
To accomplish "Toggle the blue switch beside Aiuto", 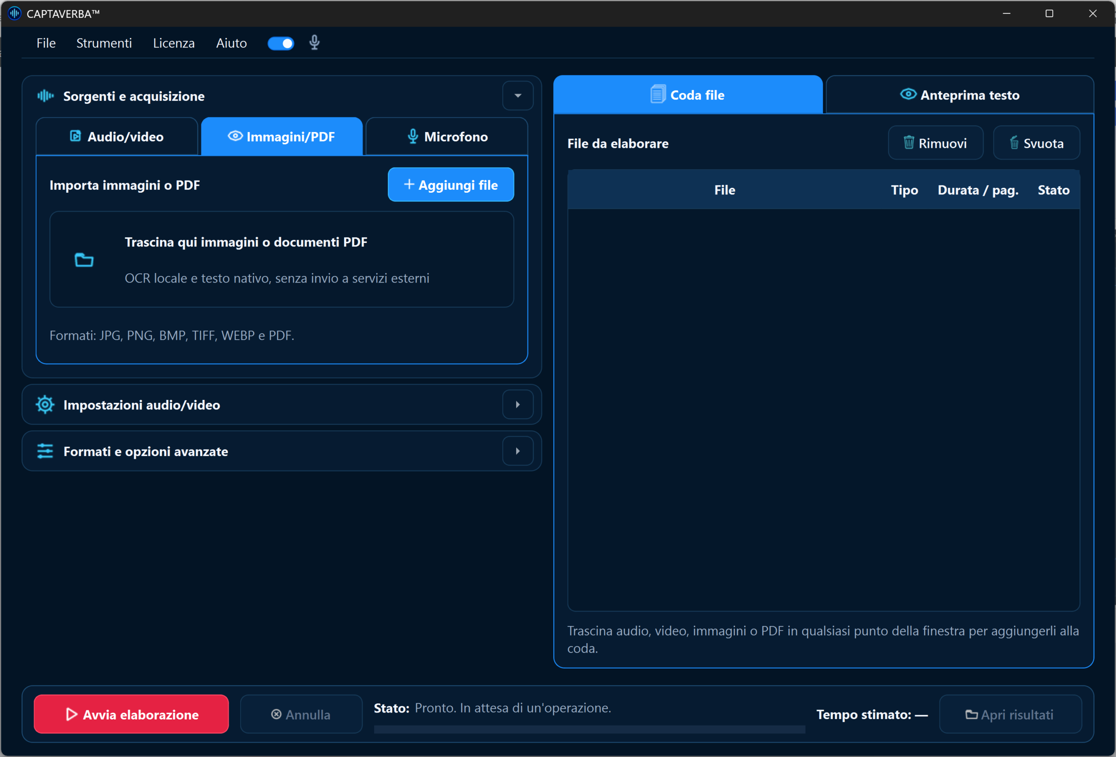I will [280, 43].
